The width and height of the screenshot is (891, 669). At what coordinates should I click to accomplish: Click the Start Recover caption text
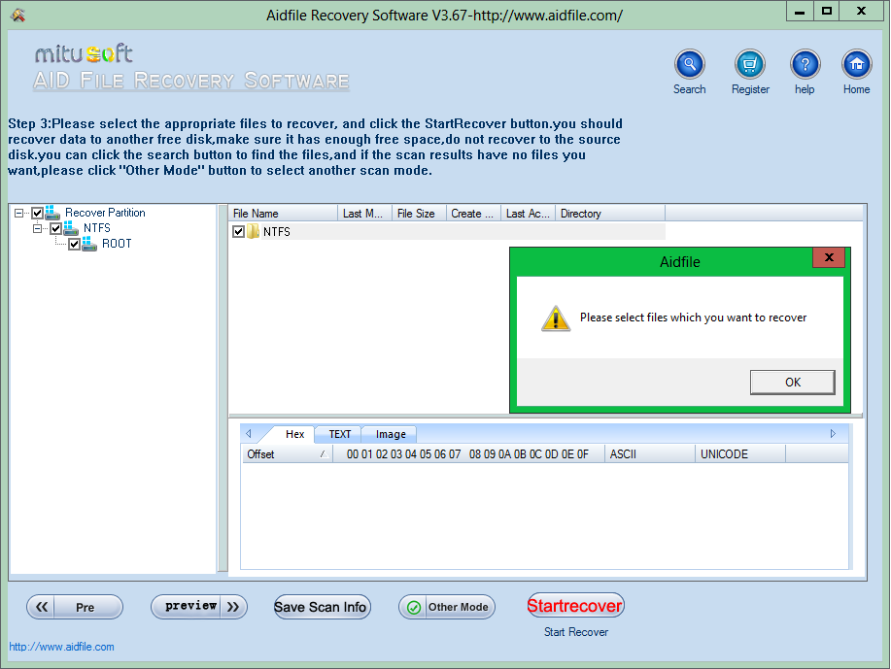[575, 632]
